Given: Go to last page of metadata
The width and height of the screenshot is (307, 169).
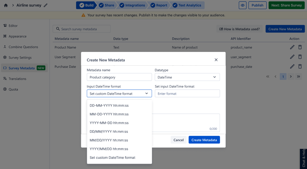Looking at the screenshot, I should (x=299, y=76).
